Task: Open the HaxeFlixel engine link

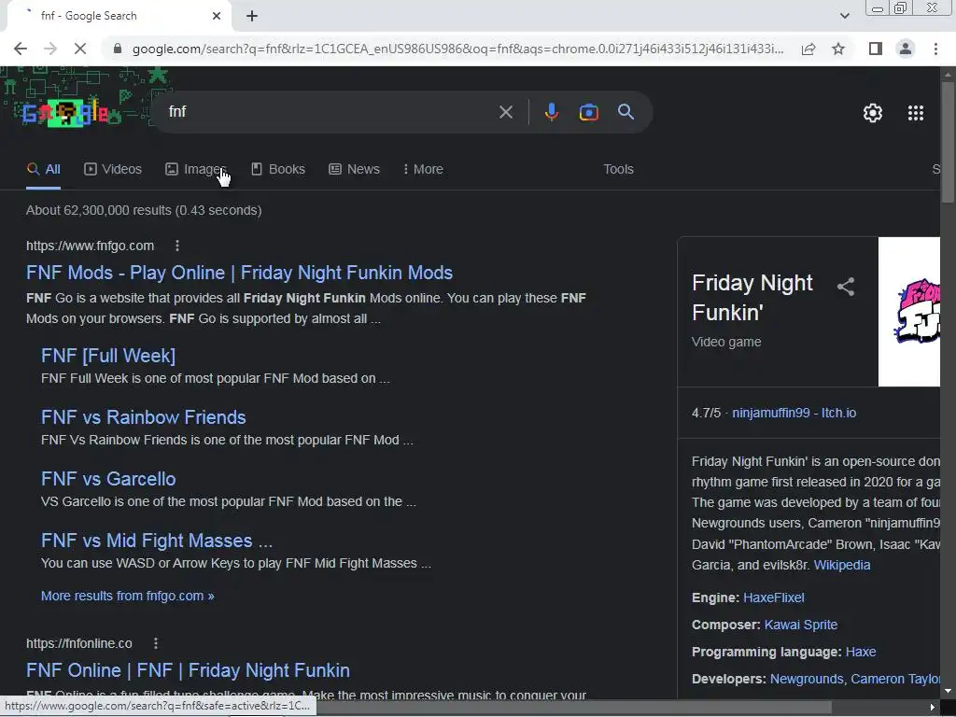Action: click(x=773, y=597)
